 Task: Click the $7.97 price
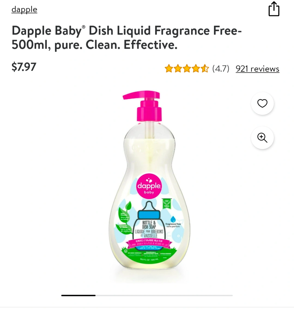click(24, 67)
